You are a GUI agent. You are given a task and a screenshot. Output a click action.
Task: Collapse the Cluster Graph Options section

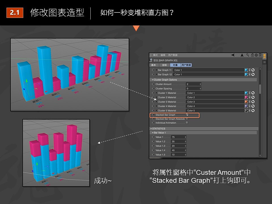tap(153, 80)
